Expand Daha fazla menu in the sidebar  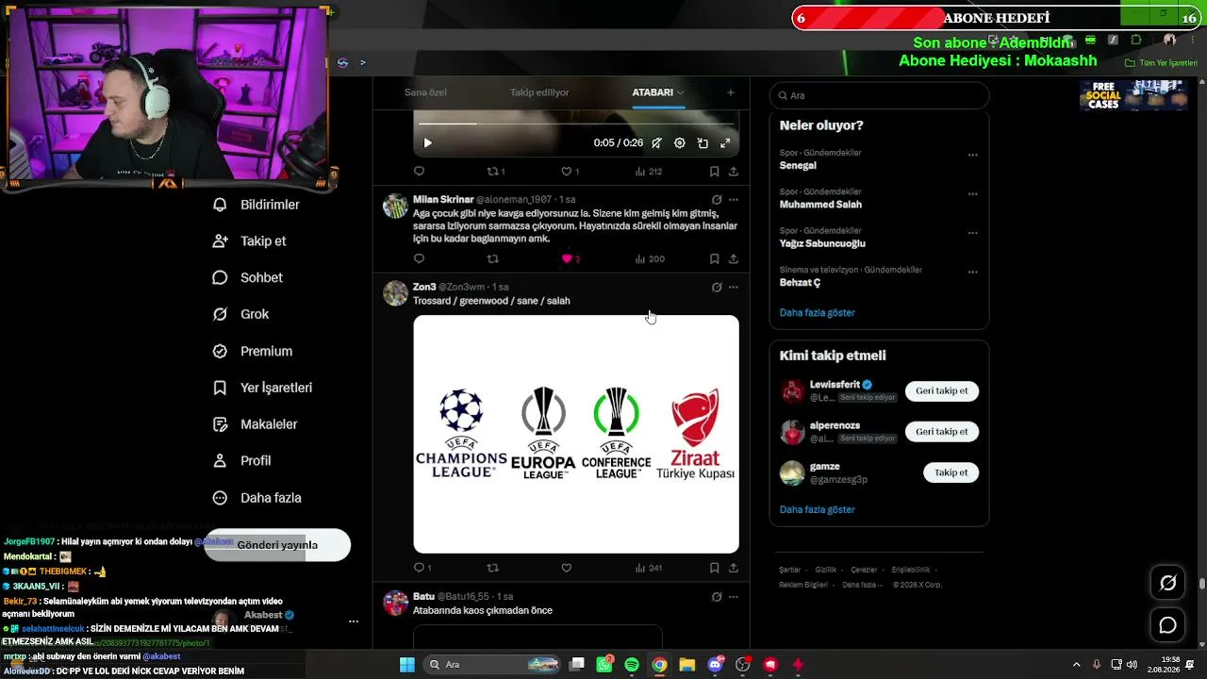(257, 498)
